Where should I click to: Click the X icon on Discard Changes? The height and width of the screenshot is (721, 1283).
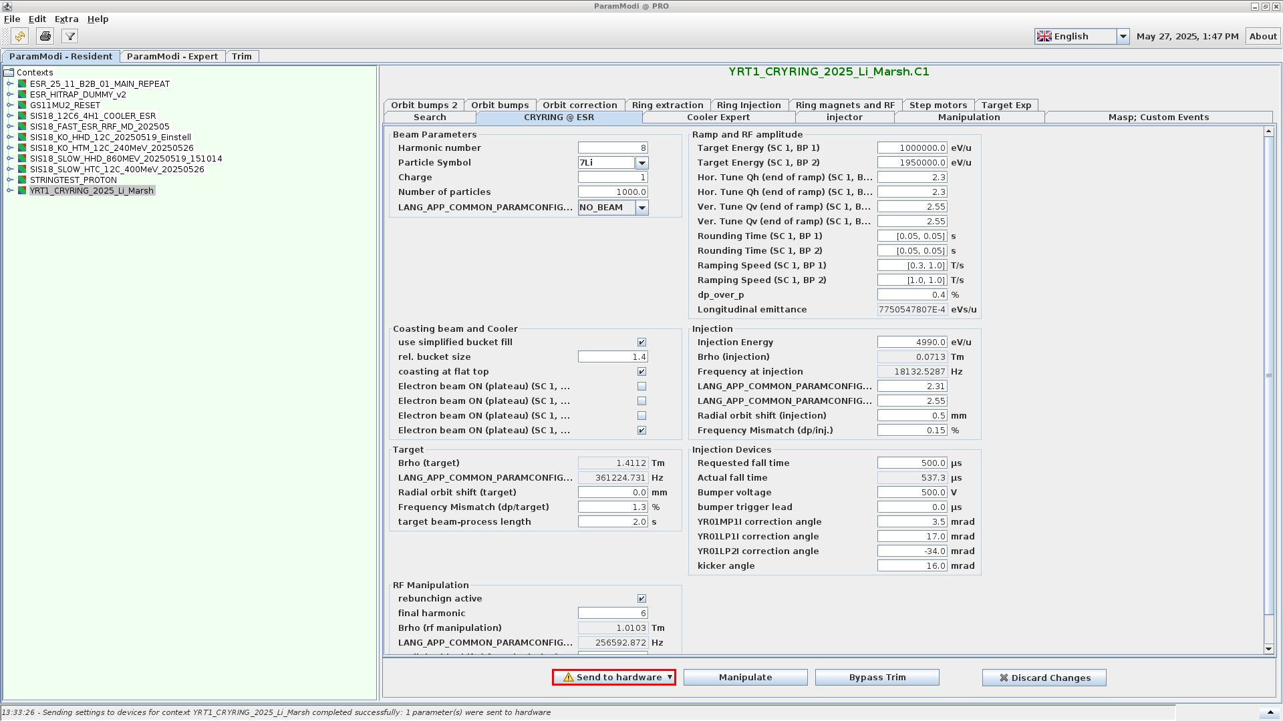point(1004,678)
